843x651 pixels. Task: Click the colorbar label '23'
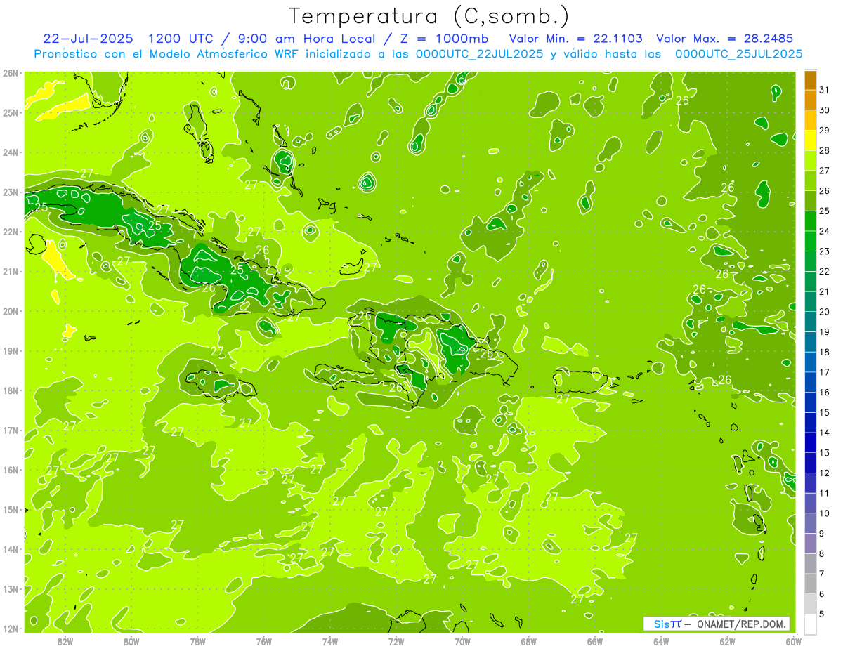click(x=825, y=251)
